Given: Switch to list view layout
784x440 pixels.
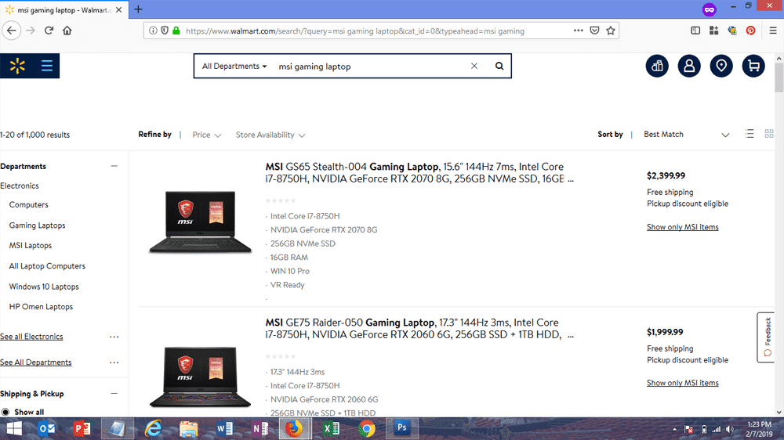Looking at the screenshot, I should pyautogui.click(x=749, y=134).
